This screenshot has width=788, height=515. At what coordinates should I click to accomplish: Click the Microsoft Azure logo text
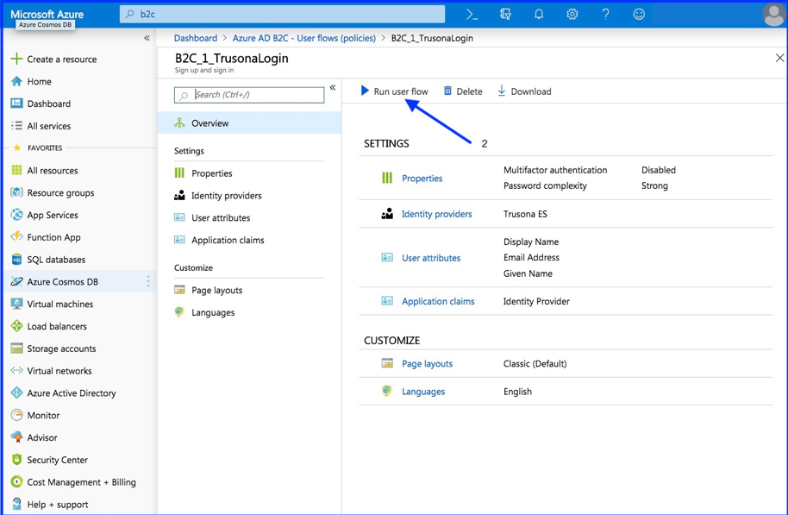point(47,14)
